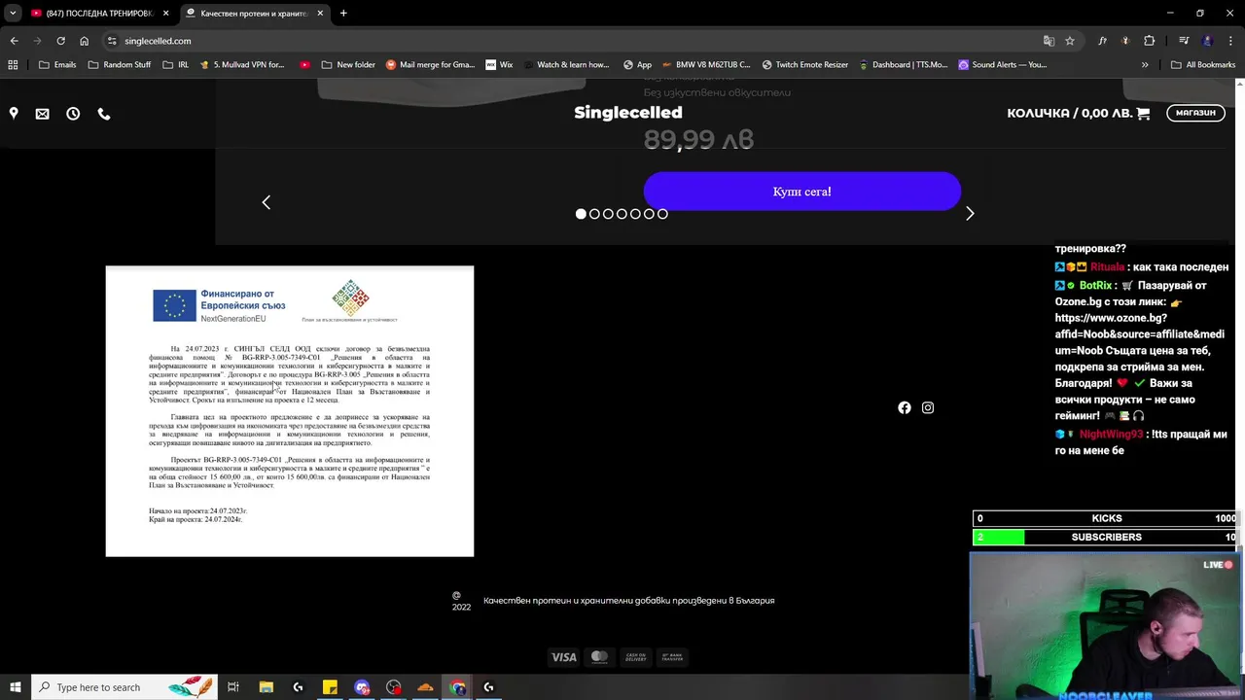The height and width of the screenshot is (700, 1245).
Task: Select the fourth carousel dot
Action: click(622, 214)
